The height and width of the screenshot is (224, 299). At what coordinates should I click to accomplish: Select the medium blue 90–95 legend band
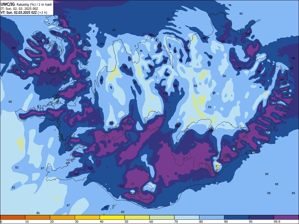pyautogui.click(x=237, y=217)
